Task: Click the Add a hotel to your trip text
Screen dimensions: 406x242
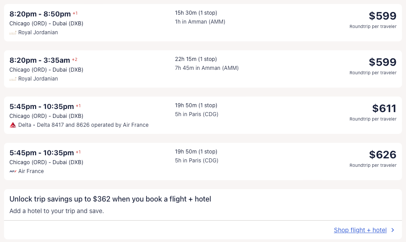Action: point(57,211)
